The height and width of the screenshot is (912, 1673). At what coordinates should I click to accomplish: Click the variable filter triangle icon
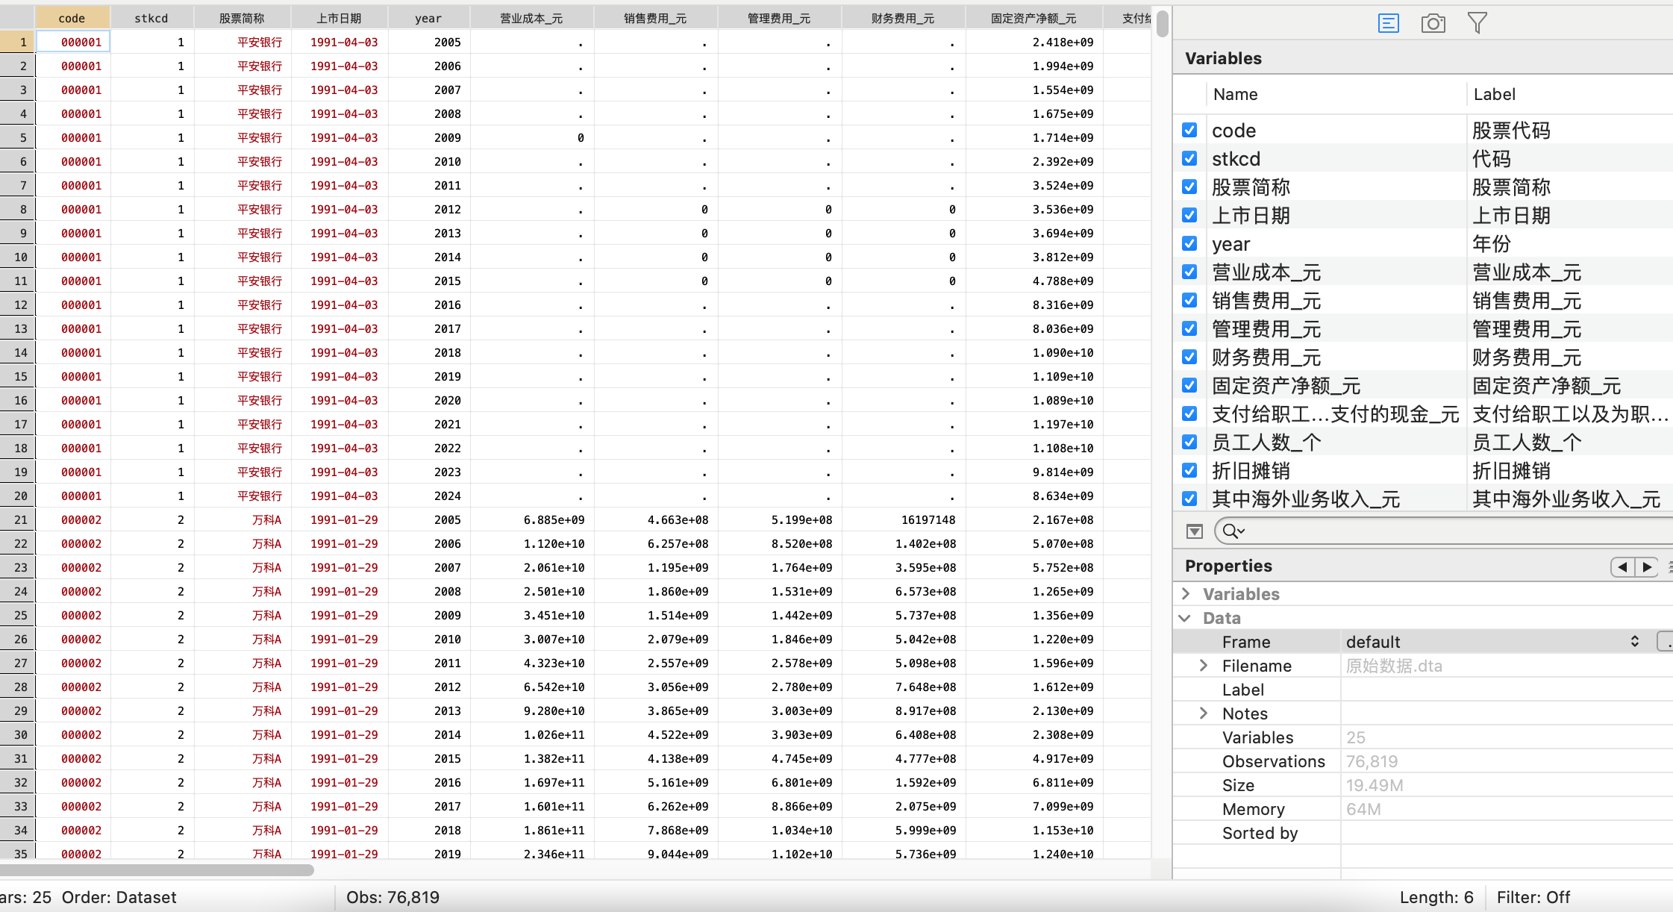click(1195, 531)
